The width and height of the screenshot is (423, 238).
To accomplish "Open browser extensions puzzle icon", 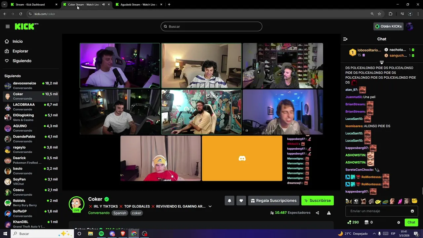I will click(391, 14).
